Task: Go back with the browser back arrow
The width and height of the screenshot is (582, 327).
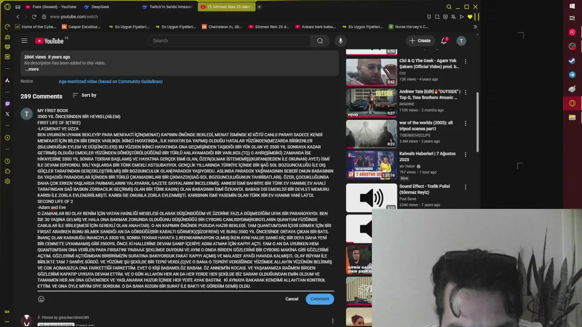Action: click(18, 17)
